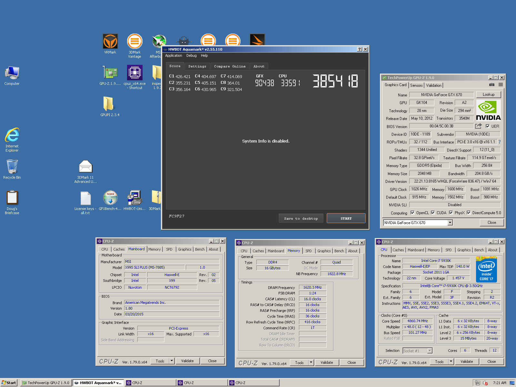Toggle the UEFI checkbox in GPU-Z

click(488, 126)
